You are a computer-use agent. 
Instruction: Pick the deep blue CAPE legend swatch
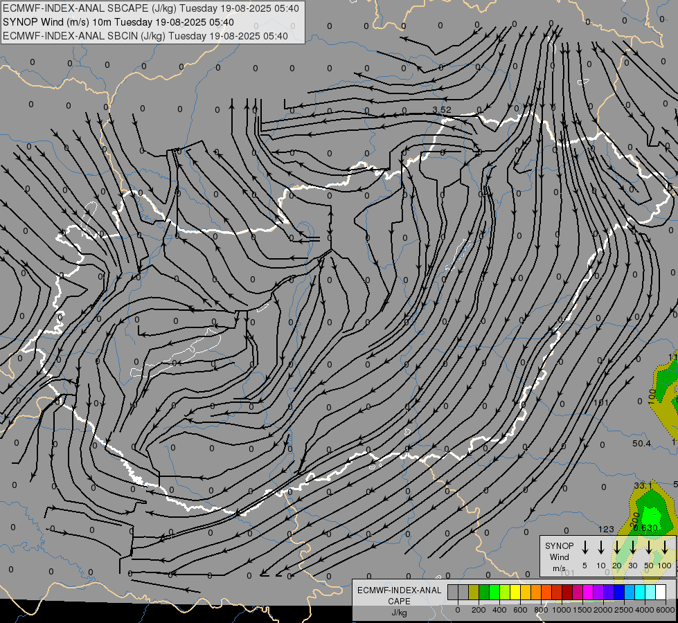pos(618,592)
